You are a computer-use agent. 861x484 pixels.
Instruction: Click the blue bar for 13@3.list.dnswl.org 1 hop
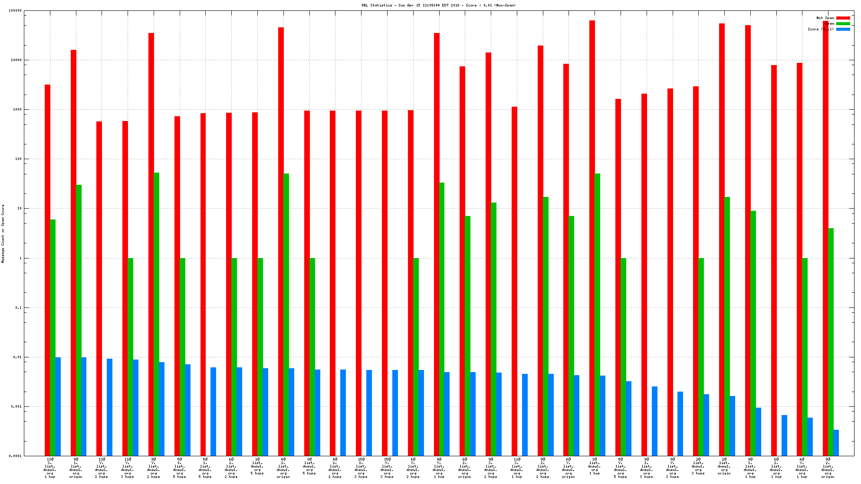point(58,406)
